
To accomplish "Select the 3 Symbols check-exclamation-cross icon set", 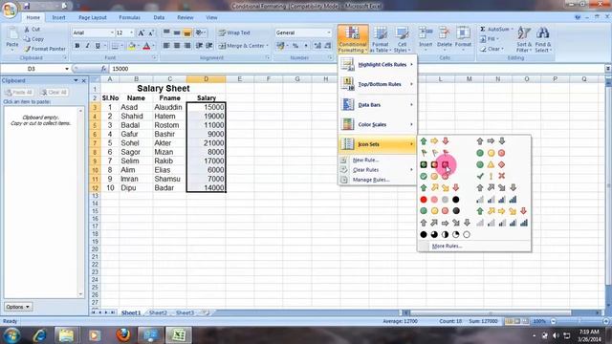I will coord(491,176).
